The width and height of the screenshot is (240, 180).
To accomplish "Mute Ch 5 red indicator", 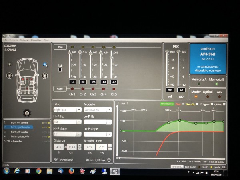I will (x=114, y=89).
